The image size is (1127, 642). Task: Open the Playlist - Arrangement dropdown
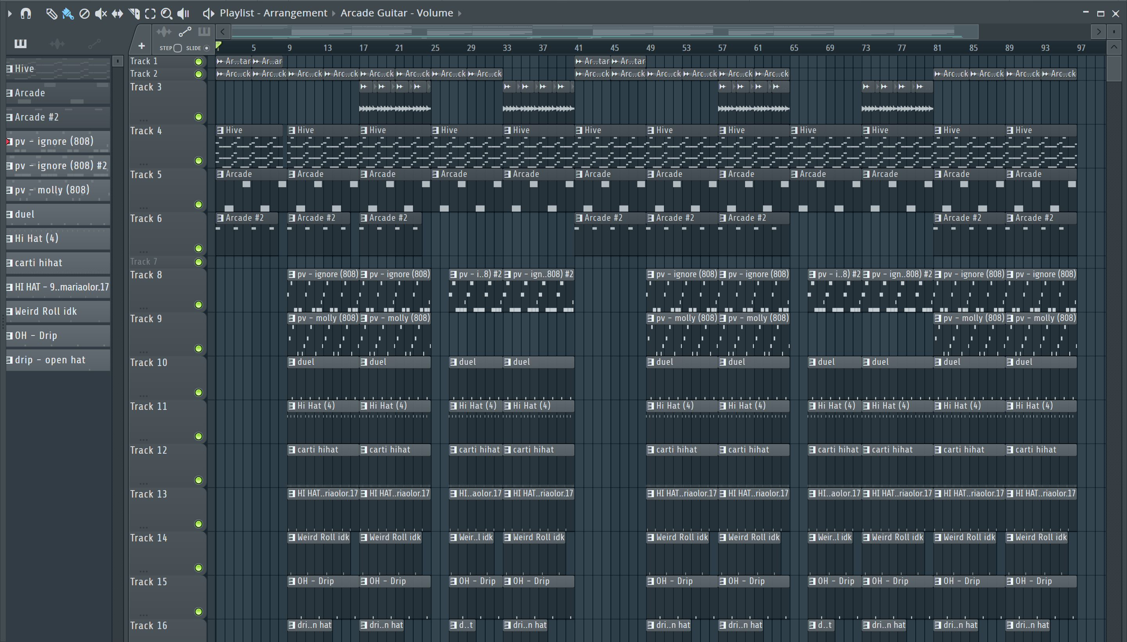point(277,13)
